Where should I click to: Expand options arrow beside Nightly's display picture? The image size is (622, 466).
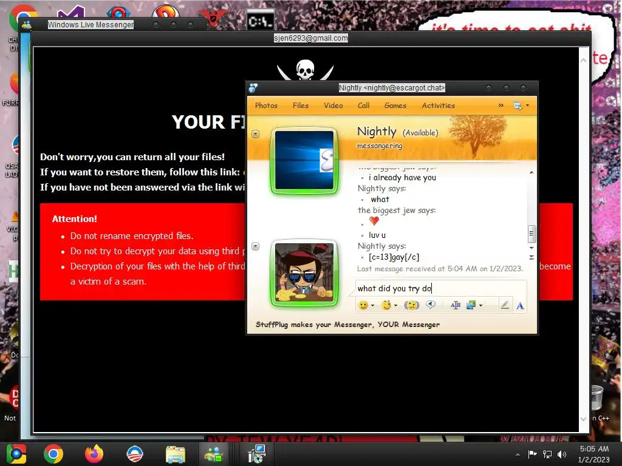(256, 134)
